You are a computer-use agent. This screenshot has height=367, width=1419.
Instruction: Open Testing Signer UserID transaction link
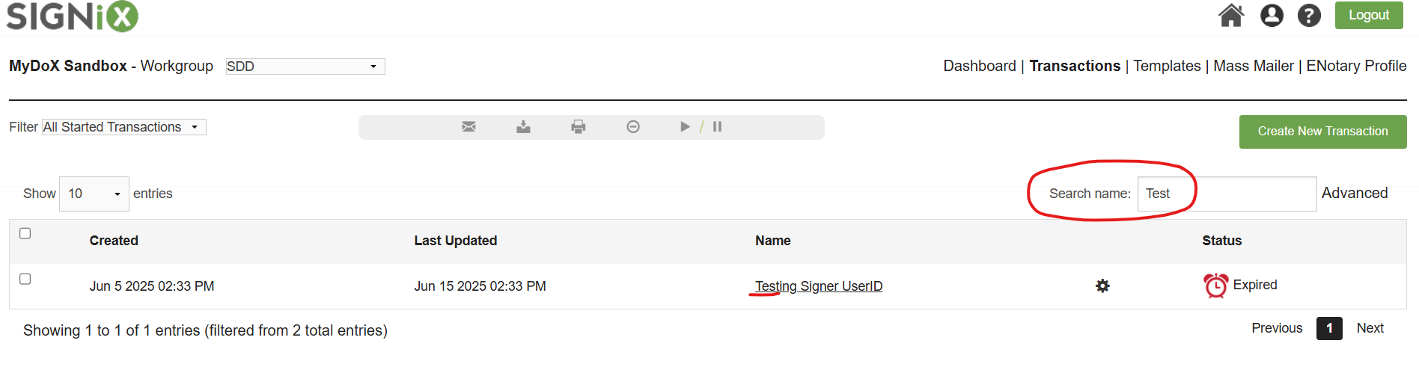(819, 286)
